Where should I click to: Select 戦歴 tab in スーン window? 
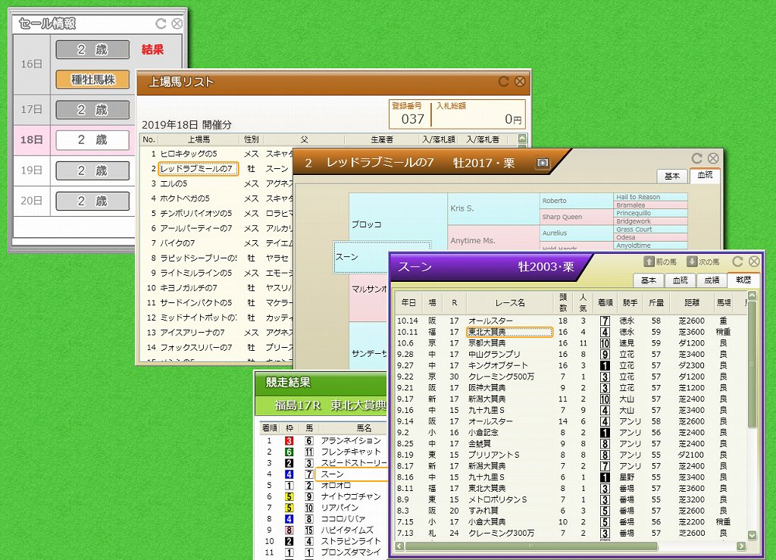click(743, 280)
